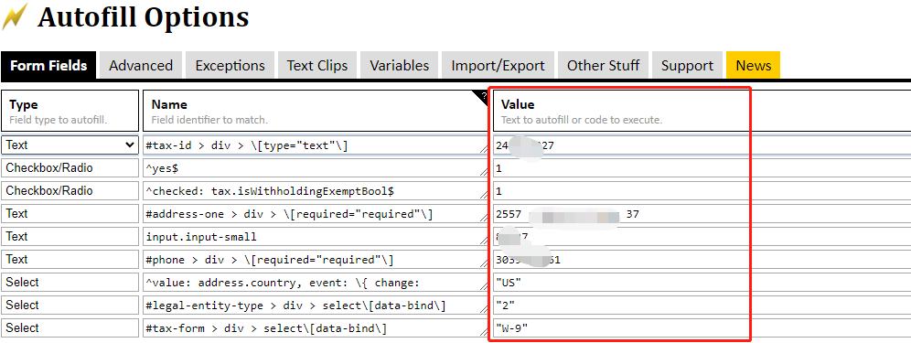Expand the Type dropdown on the #tax-id row
This screenshot has height=343, width=911.
point(70,145)
